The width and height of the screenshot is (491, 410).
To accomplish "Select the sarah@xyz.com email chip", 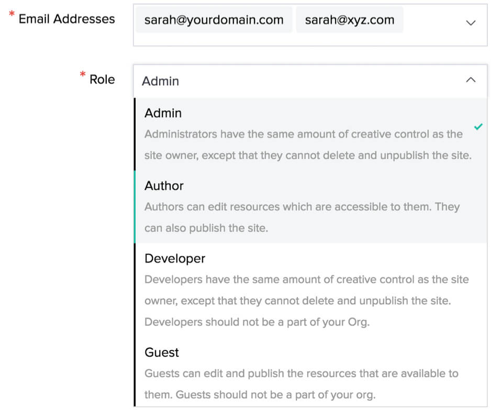I will 350,20.
